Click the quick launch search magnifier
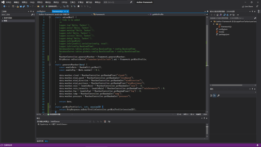Screen dimensions: 261x147 click(x=131, y=2)
